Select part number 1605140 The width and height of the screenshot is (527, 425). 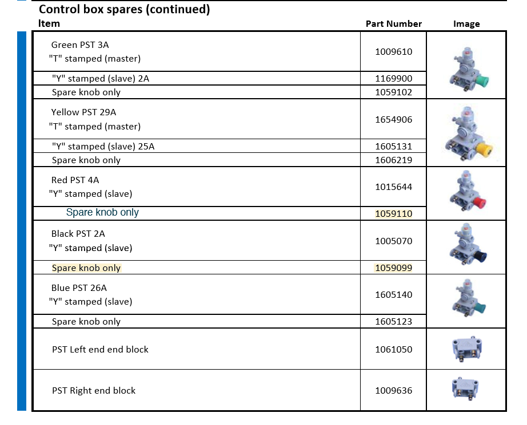click(394, 295)
